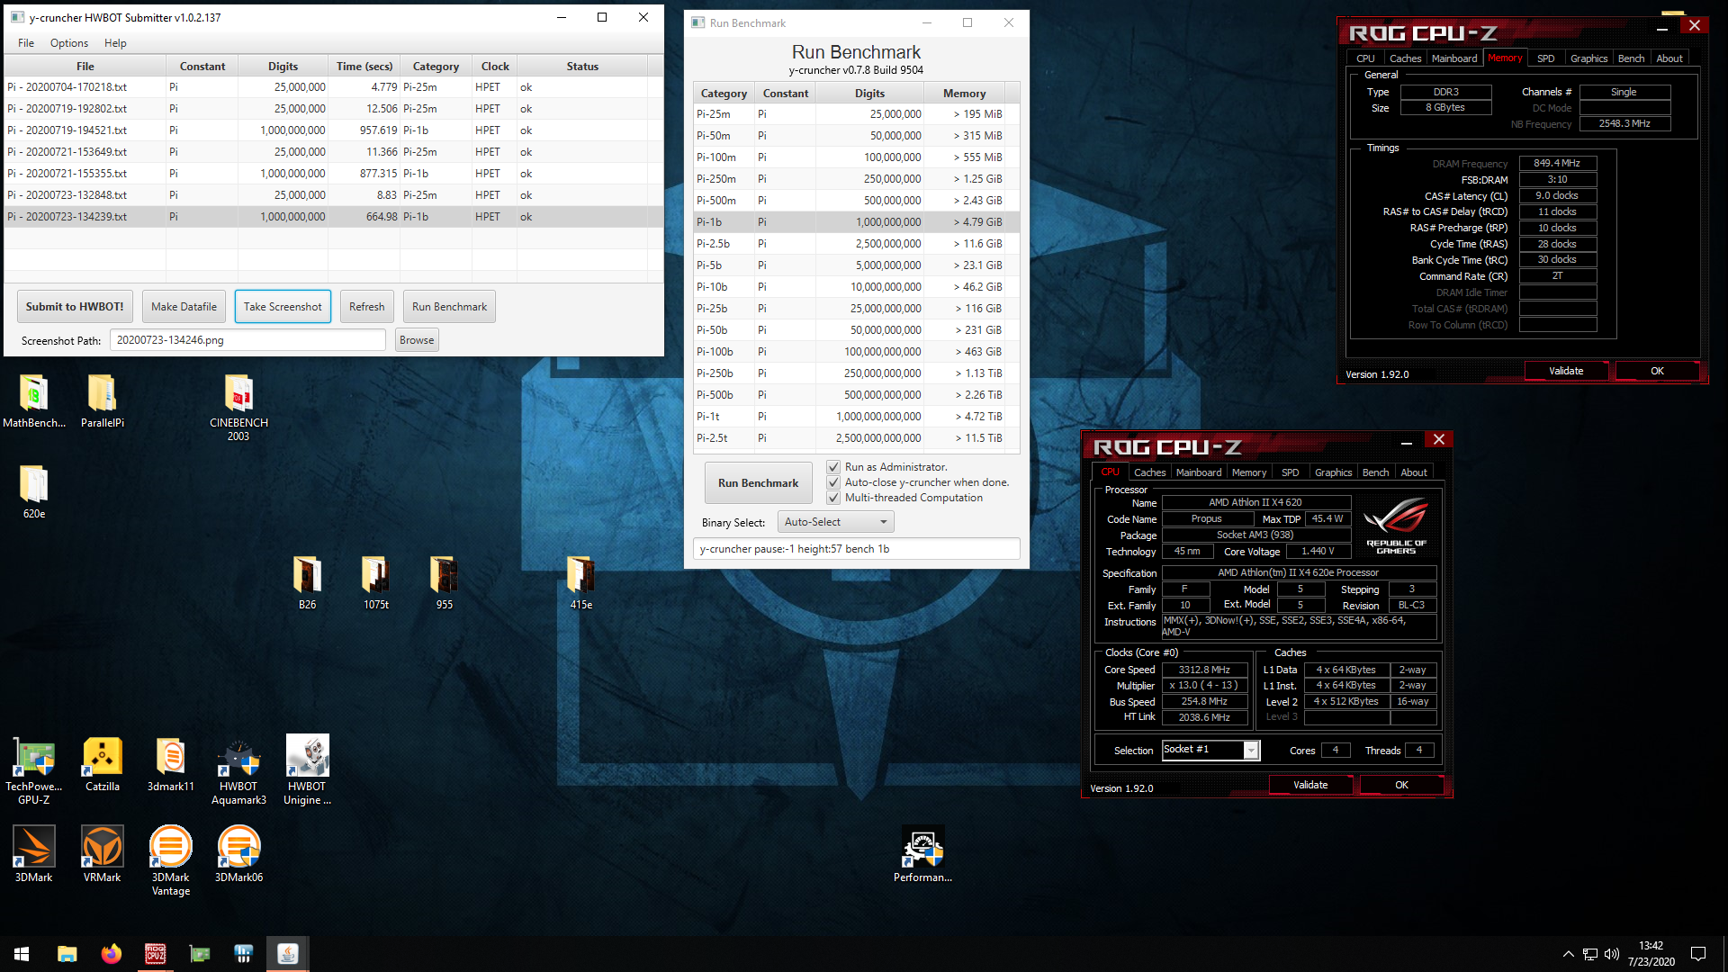Screen dimensions: 1728x972
Task: Open Mainboard tab in upper CPU-Z
Action: 1454,58
